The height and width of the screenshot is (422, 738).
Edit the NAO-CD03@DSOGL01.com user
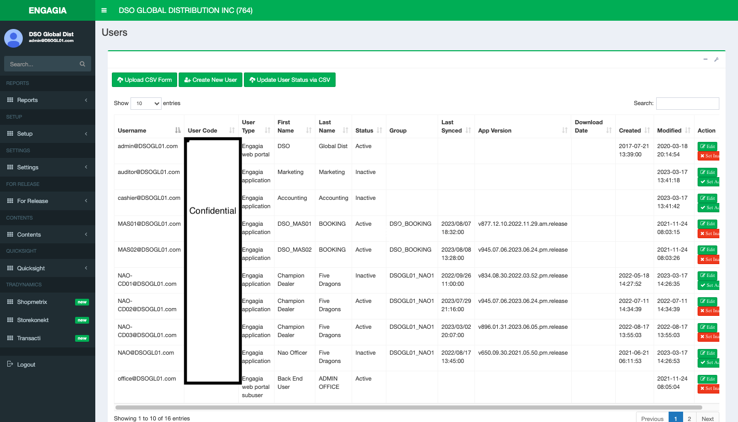[x=707, y=327]
